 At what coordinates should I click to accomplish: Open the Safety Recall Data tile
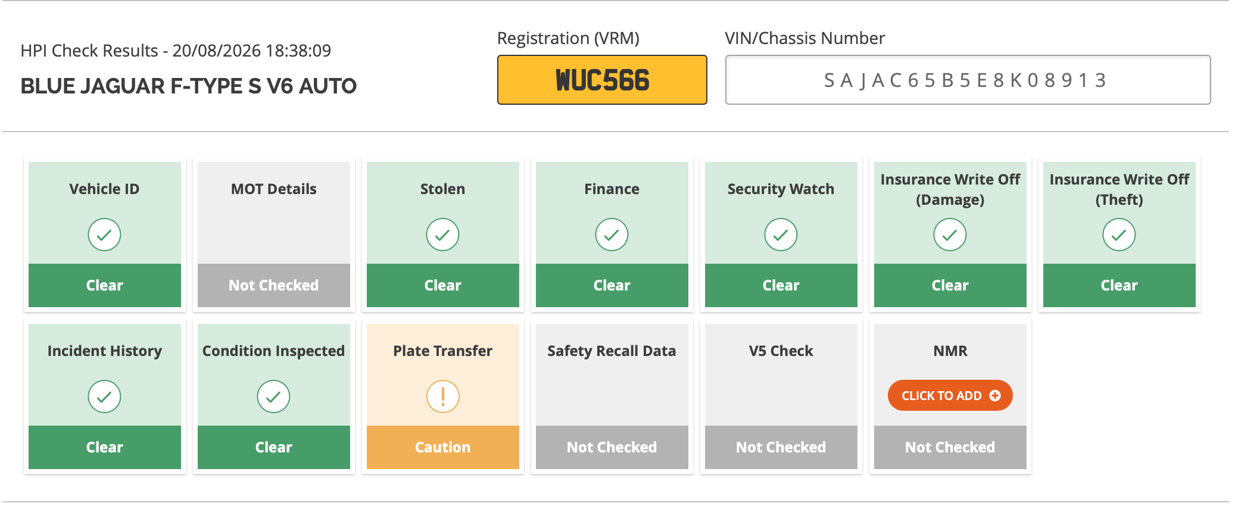point(612,396)
